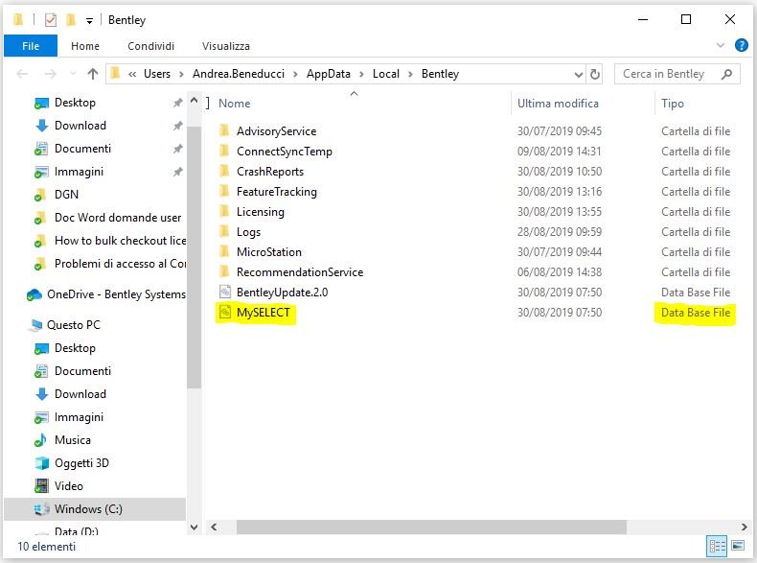Click the 30/08/2019 13:55 date of Licensing

560,212
